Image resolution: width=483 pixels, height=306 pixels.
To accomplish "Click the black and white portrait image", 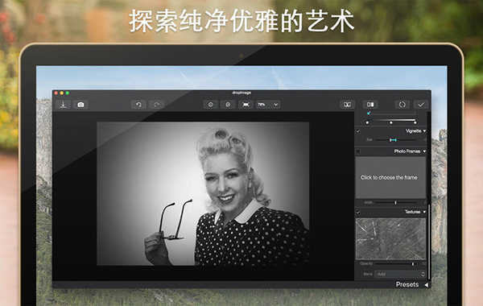I will coord(203,193).
